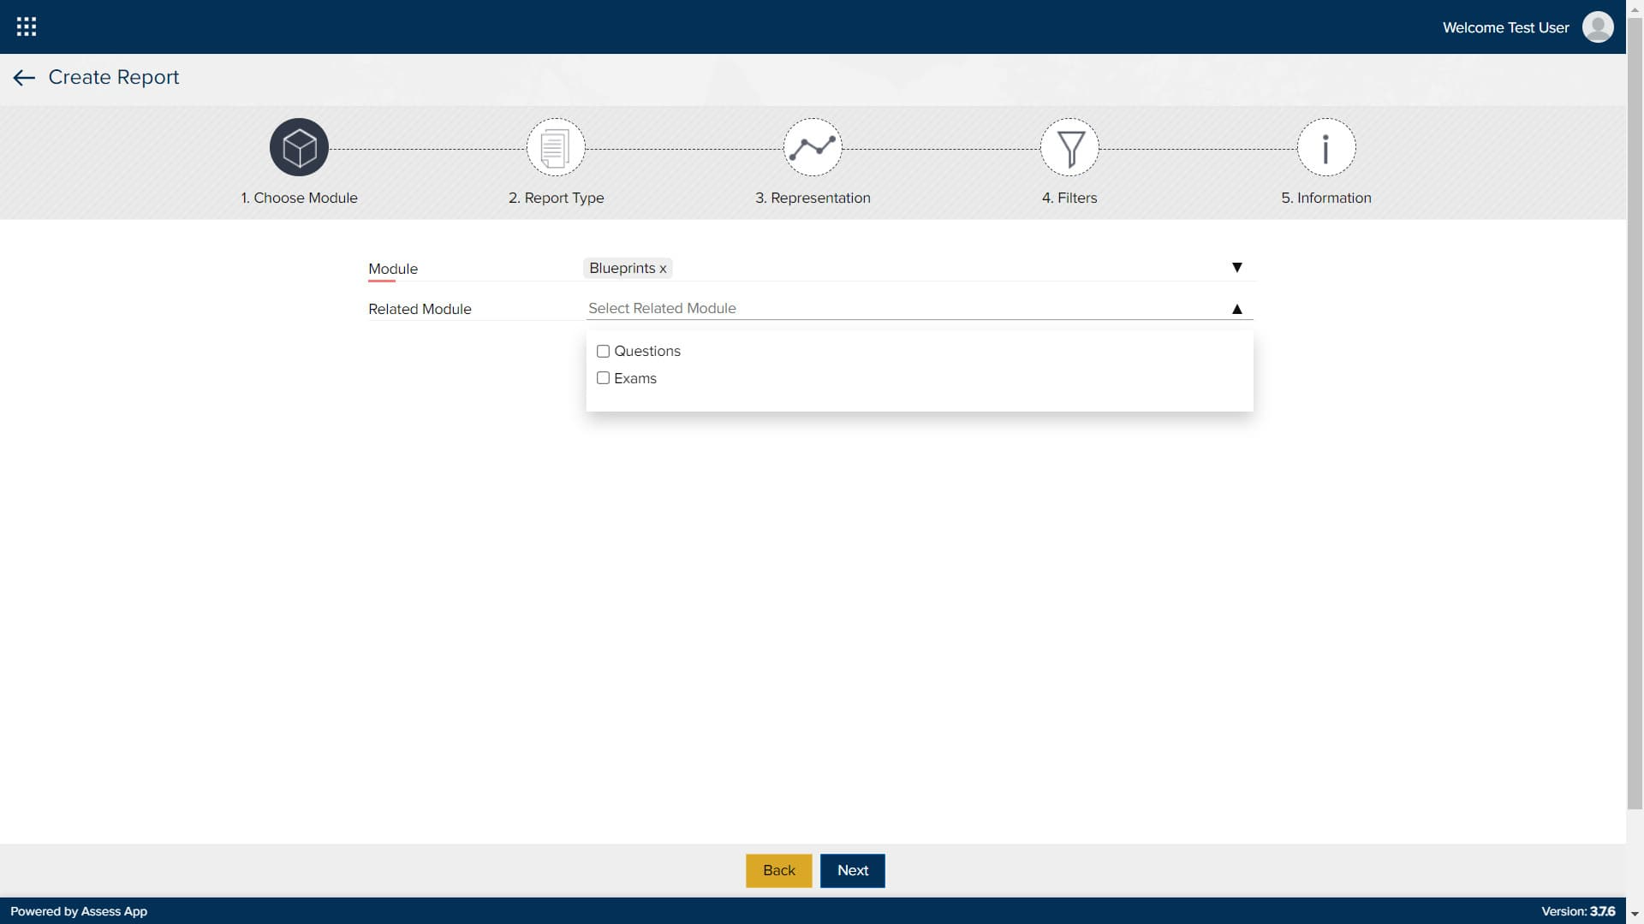
Task: Click the Back button
Action: coord(778,870)
